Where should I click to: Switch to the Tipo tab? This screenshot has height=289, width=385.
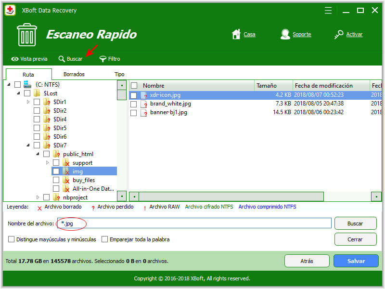tap(119, 74)
